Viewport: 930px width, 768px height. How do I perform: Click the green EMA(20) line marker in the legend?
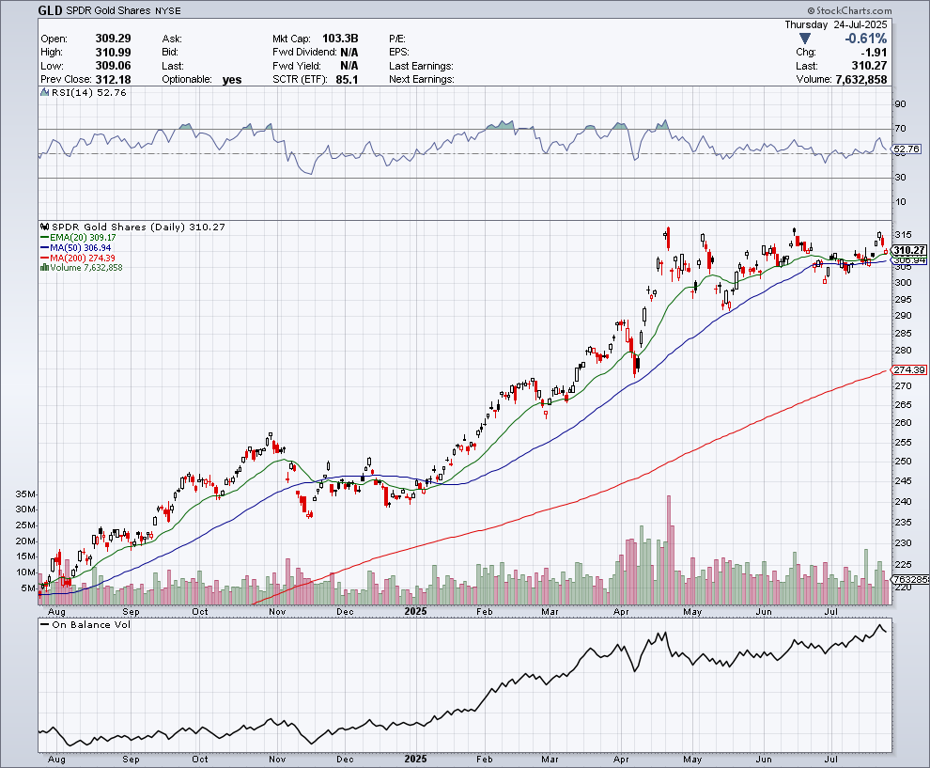pyautogui.click(x=44, y=238)
